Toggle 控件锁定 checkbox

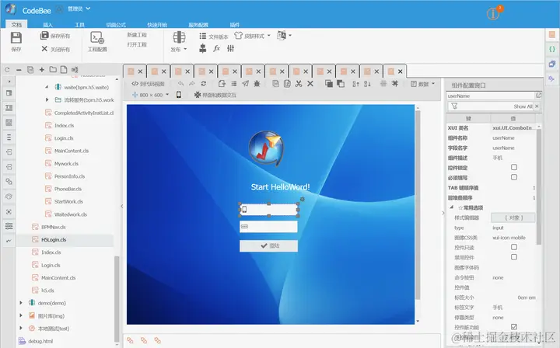(514, 167)
